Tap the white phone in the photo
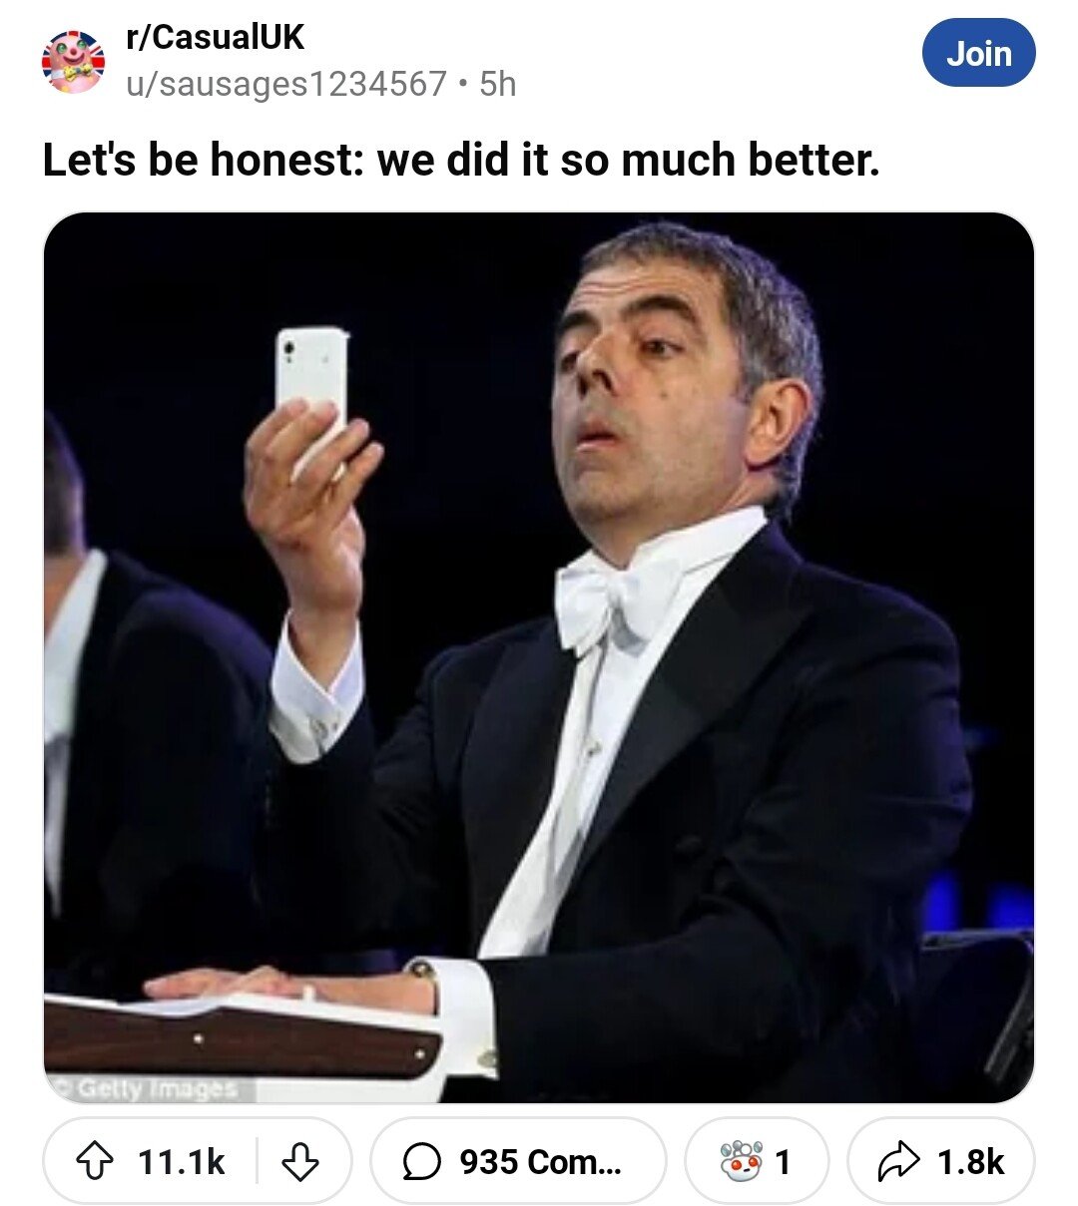The height and width of the screenshot is (1206, 1078). [312, 387]
